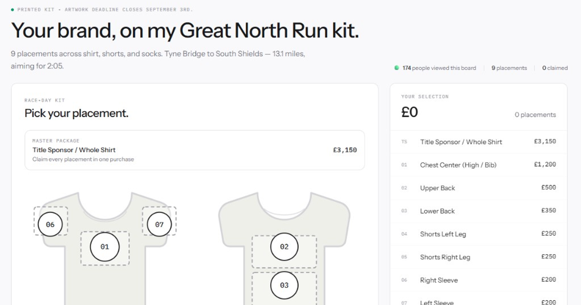Image resolution: width=581 pixels, height=305 pixels.
Task: Click the Lower Back list row
Action: point(478,211)
